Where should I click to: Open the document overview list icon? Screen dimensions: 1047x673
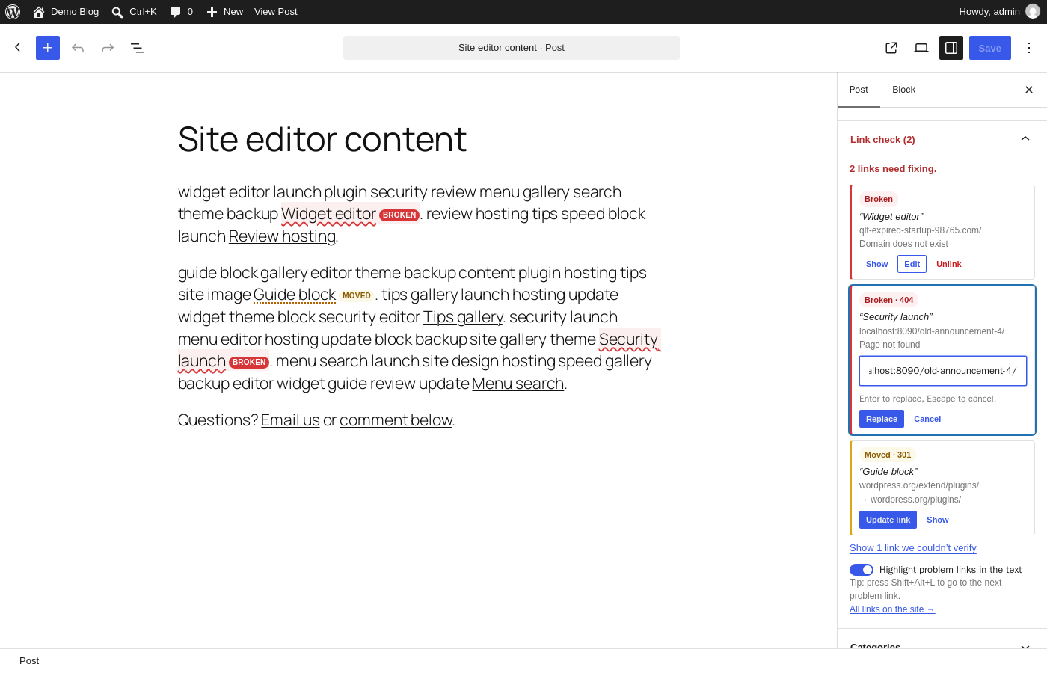pos(138,48)
